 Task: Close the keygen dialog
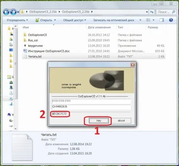click(133, 65)
